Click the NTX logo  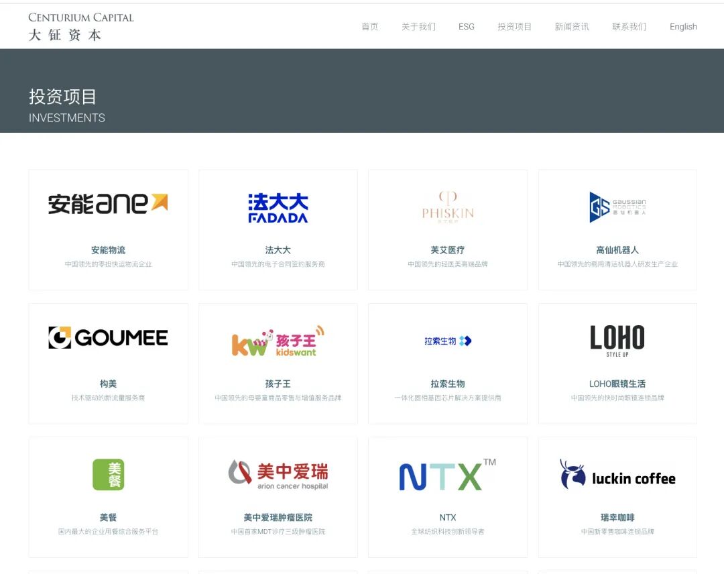tap(447, 474)
